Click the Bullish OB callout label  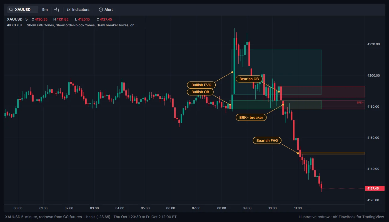201,92
